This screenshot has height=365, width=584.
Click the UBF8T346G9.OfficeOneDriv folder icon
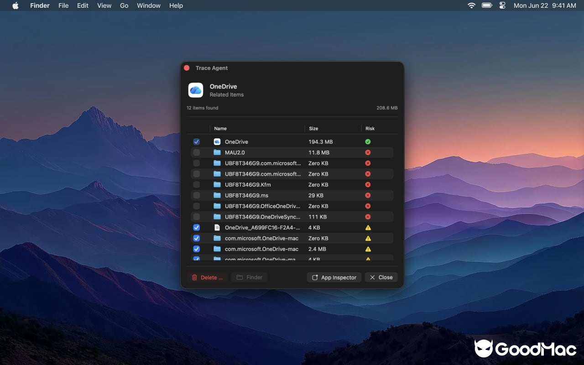click(x=217, y=206)
